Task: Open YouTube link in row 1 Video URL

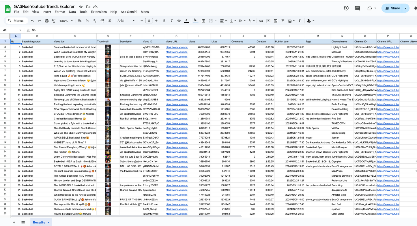Action: [x=177, y=47]
